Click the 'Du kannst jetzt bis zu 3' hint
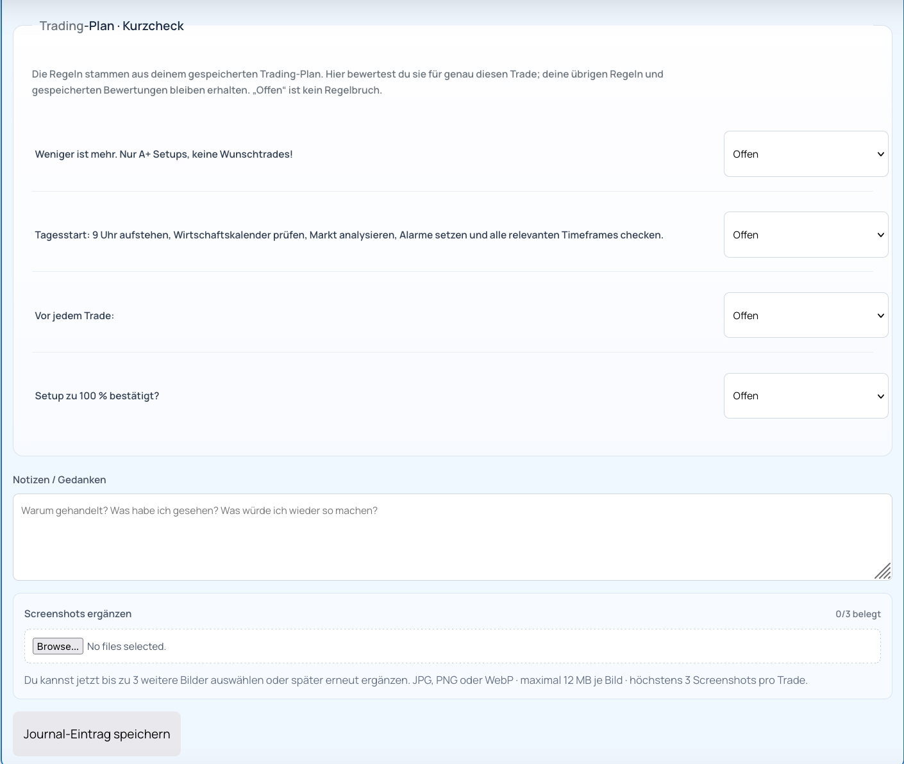904x764 pixels. point(415,680)
